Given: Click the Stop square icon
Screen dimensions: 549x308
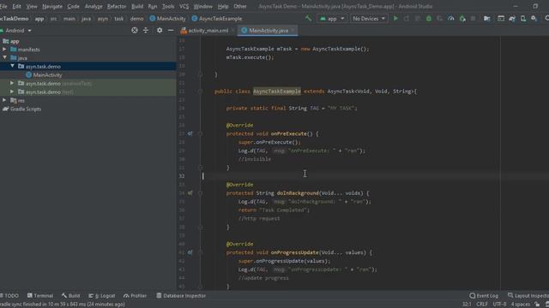Looking at the screenshot, I should tap(473, 19).
